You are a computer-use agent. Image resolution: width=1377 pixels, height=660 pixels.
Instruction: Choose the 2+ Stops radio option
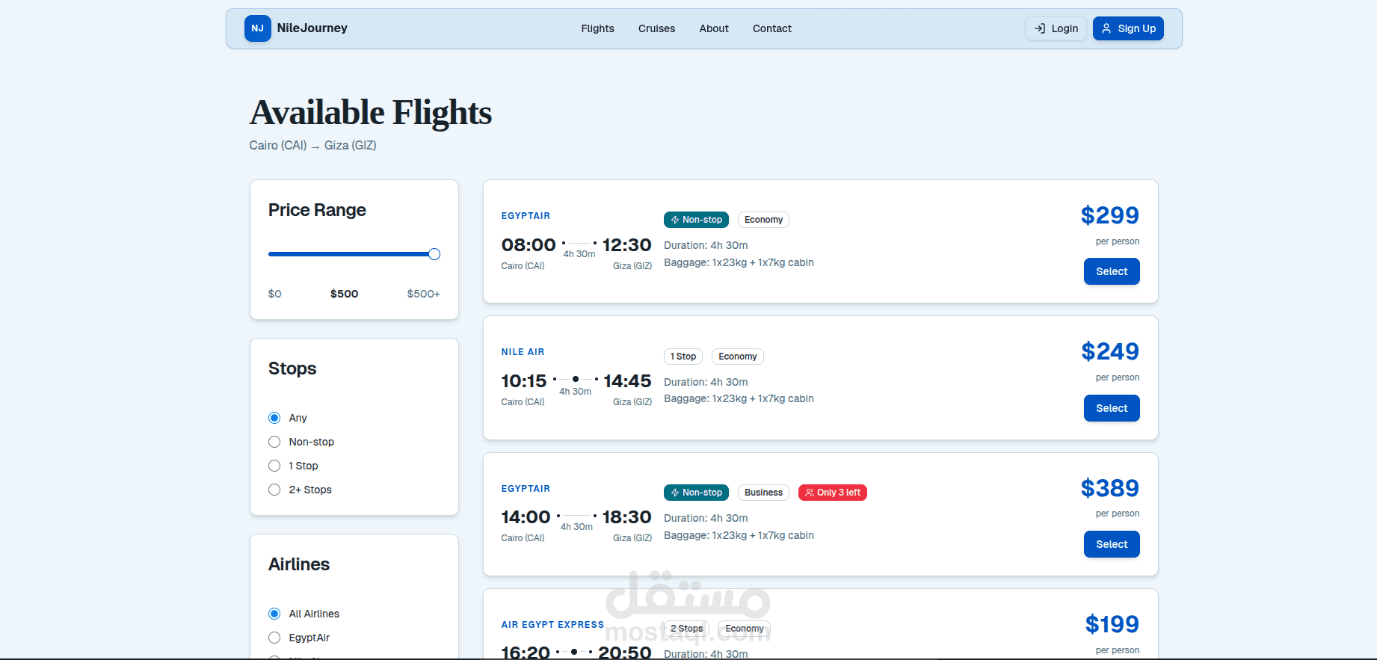pos(274,490)
